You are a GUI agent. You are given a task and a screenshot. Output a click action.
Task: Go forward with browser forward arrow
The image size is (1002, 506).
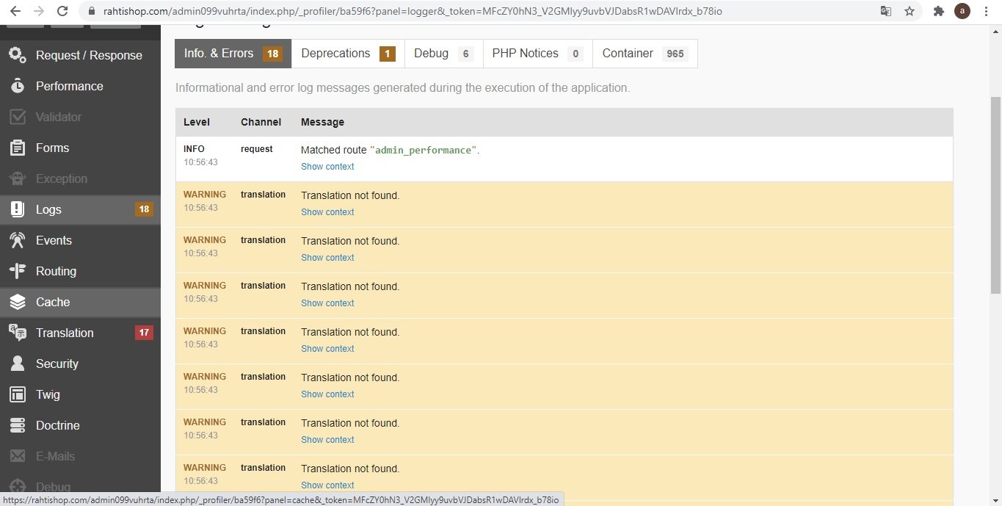[x=39, y=11]
